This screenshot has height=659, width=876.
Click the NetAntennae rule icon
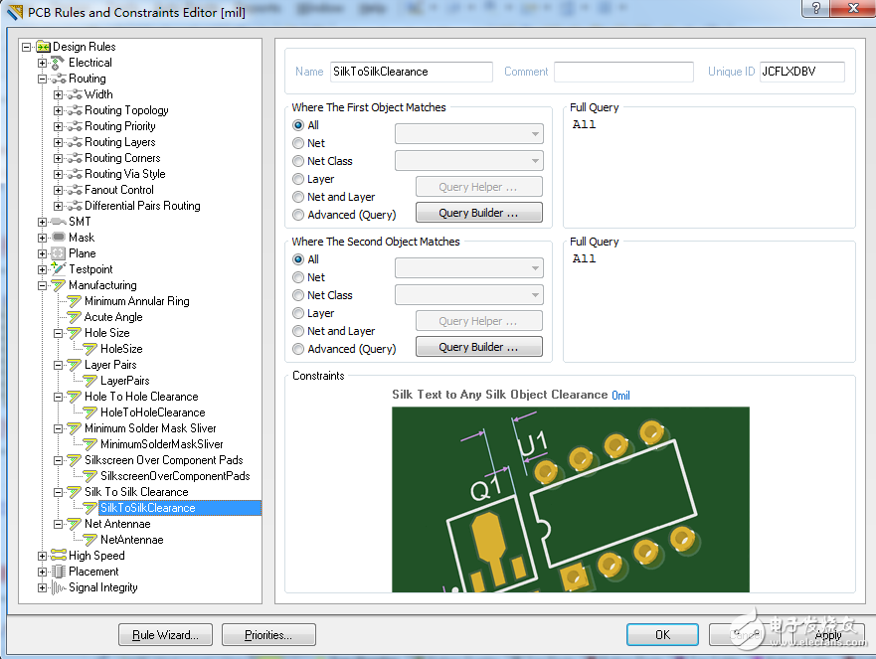89,540
